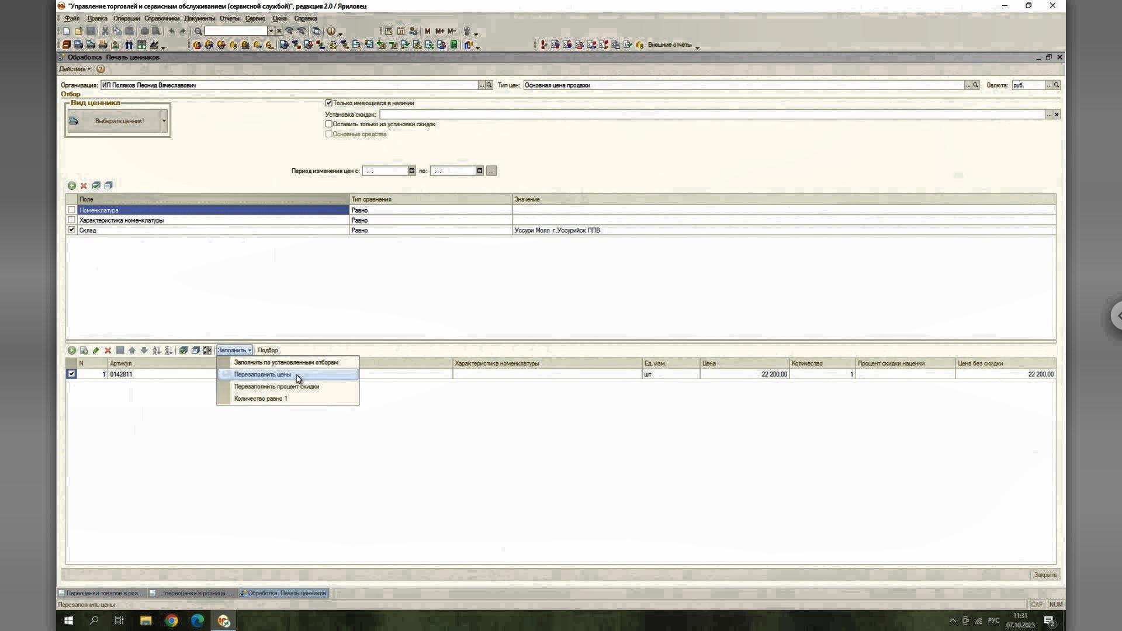Sort goods ascending icon

coord(156,351)
